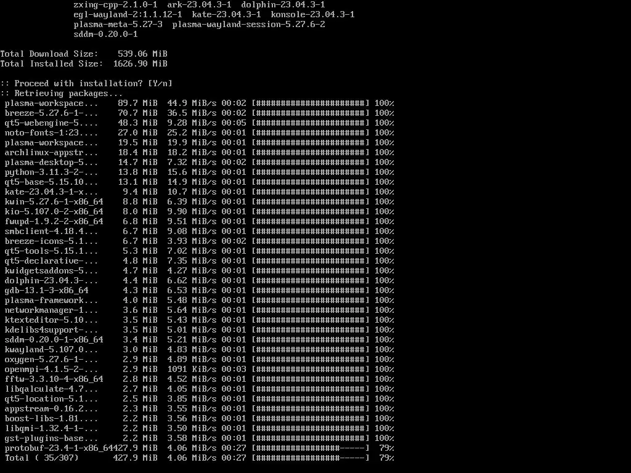Screen dimensions: 631x473
Task: Select the sddm-0.20.0-1-x86_64 download row
Action: coord(199,339)
